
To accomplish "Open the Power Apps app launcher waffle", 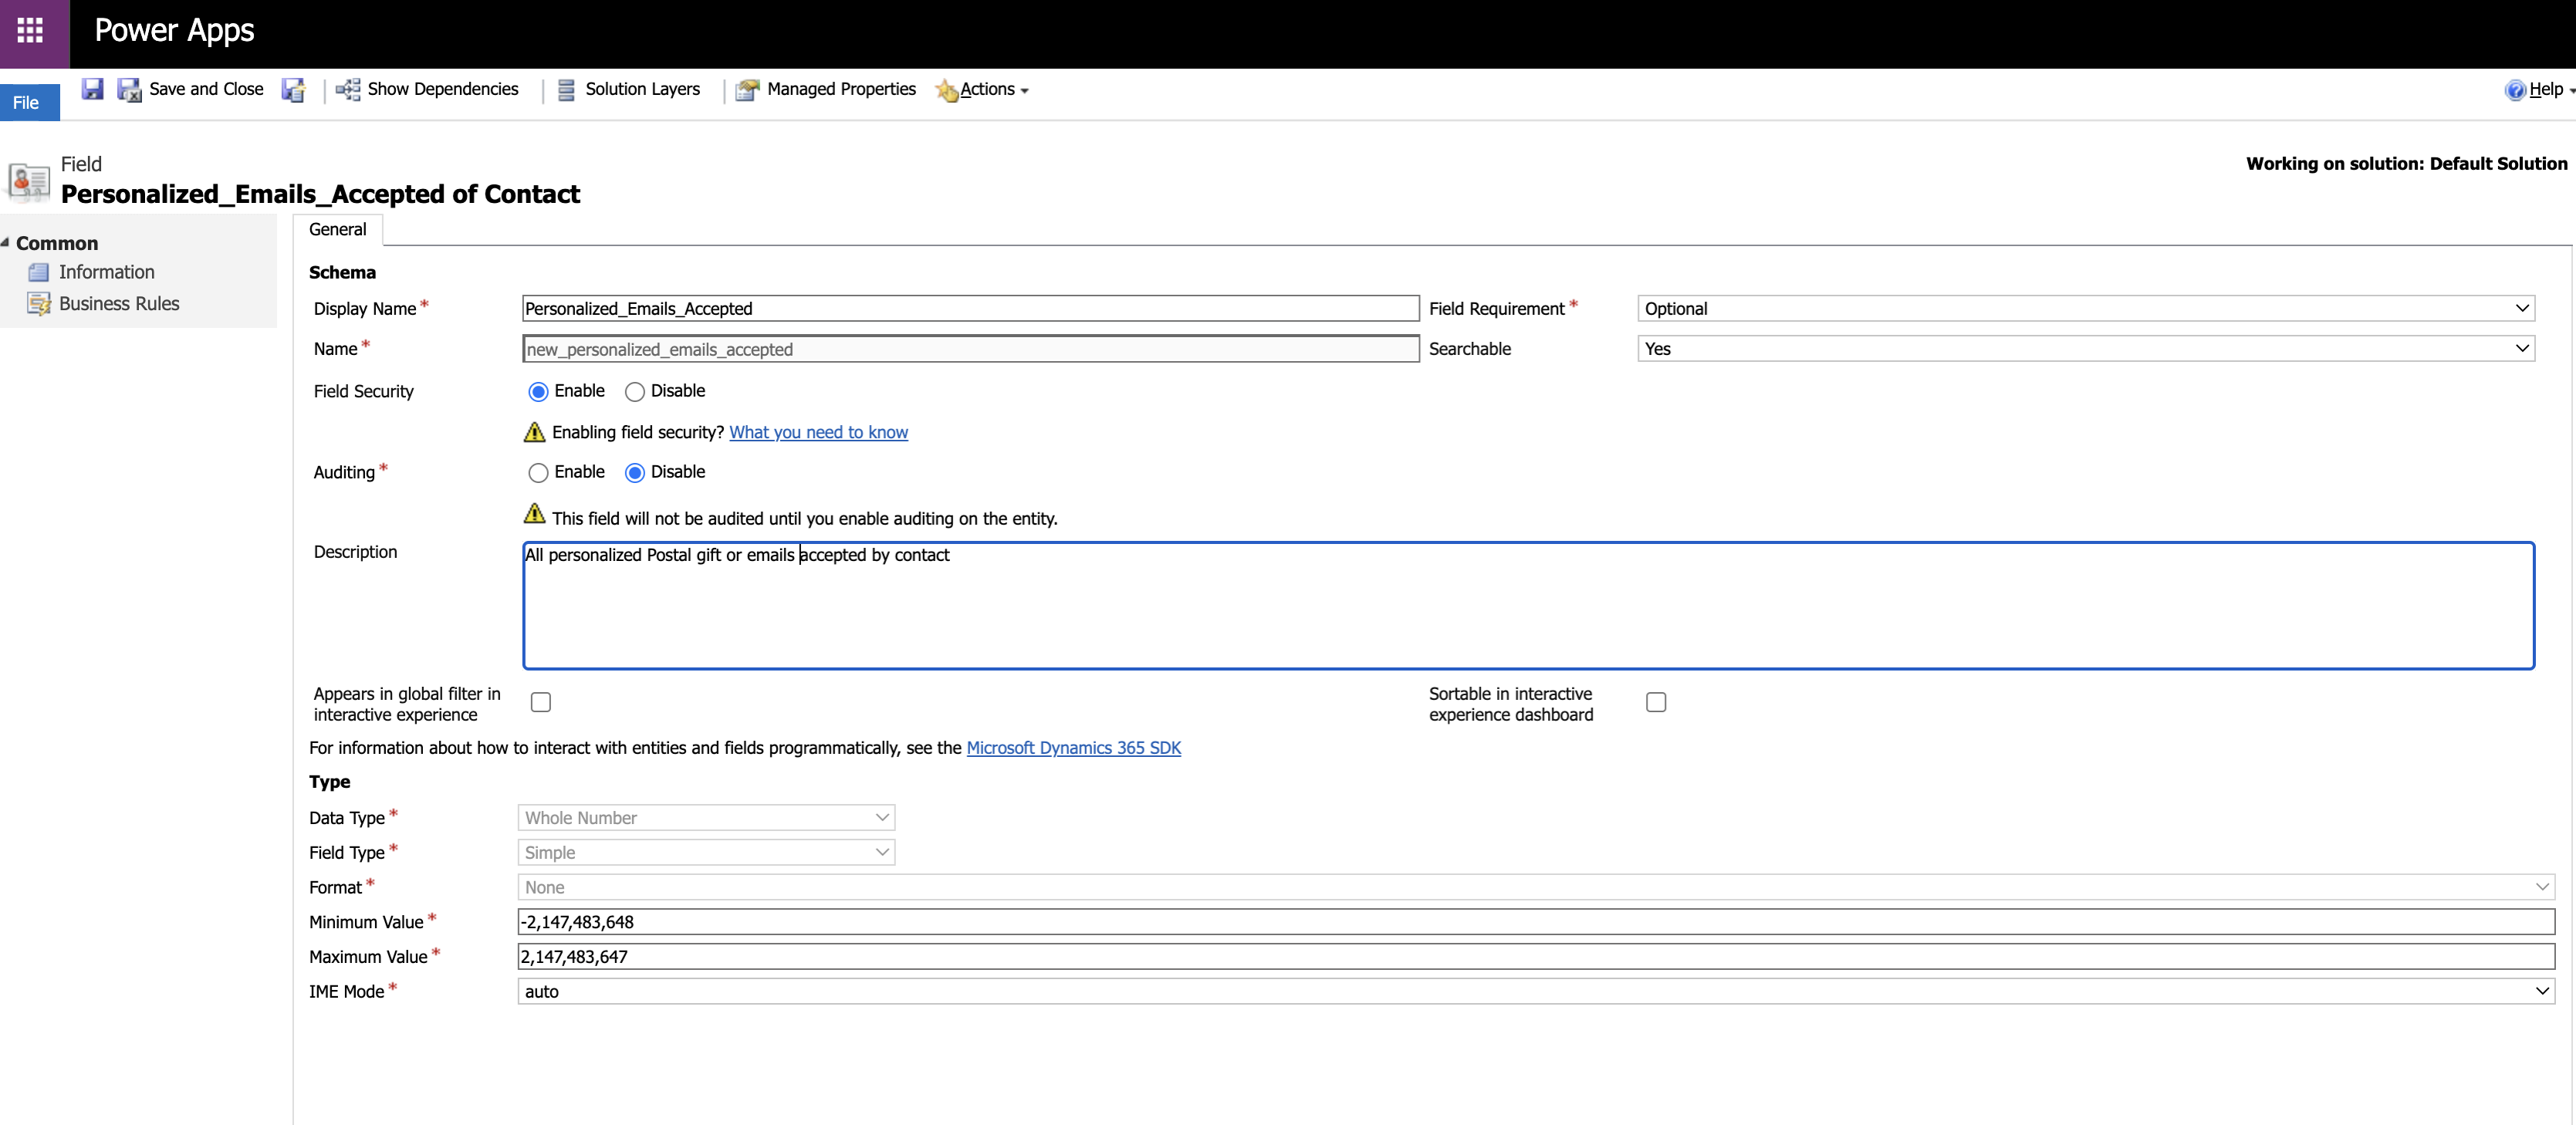I will point(31,31).
